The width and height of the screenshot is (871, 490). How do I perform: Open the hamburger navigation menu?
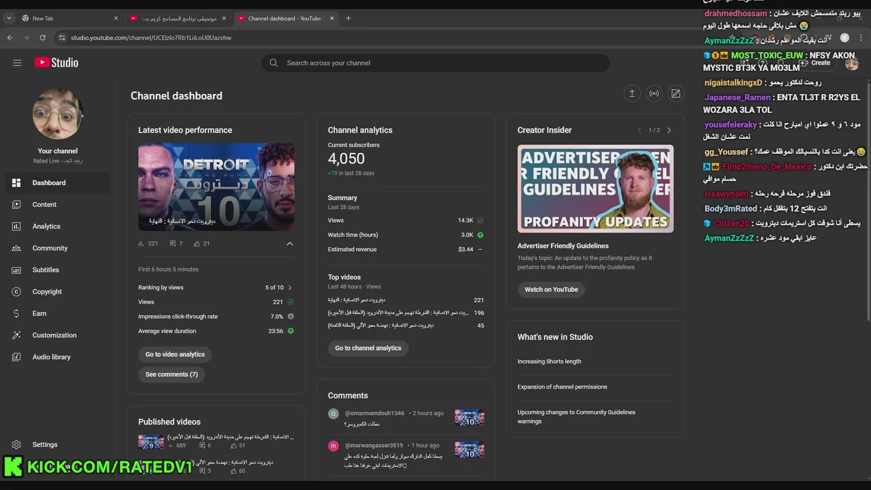(17, 63)
